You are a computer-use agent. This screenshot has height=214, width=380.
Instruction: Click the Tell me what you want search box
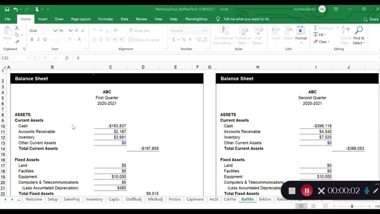[x=246, y=19]
